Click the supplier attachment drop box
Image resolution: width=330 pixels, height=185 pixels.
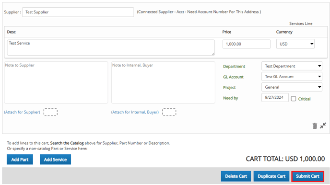[x=50, y=112]
